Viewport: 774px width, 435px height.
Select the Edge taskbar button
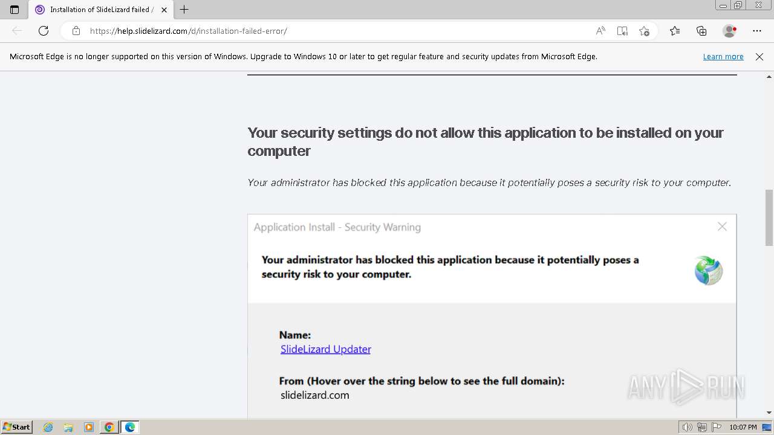[x=130, y=427]
